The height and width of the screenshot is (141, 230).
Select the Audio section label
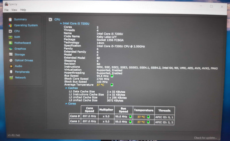pos(18,66)
